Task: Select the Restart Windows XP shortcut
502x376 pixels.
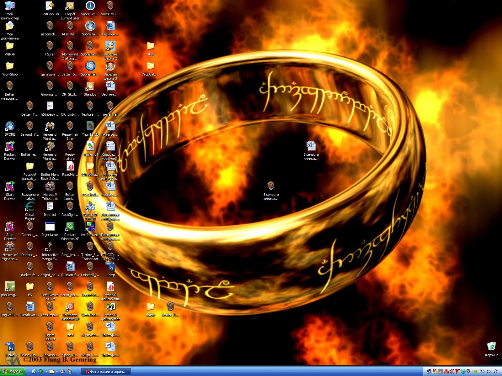Action: click(70, 231)
